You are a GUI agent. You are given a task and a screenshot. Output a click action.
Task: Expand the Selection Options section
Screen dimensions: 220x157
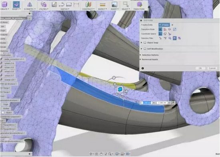(150, 55)
